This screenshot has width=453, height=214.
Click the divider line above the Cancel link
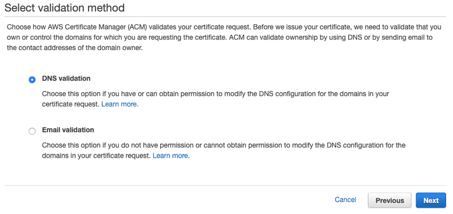pyautogui.click(x=225, y=185)
